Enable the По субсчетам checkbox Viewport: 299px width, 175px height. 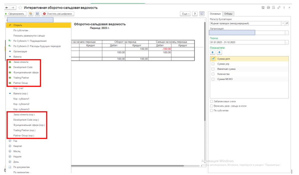click(x=212, y=110)
